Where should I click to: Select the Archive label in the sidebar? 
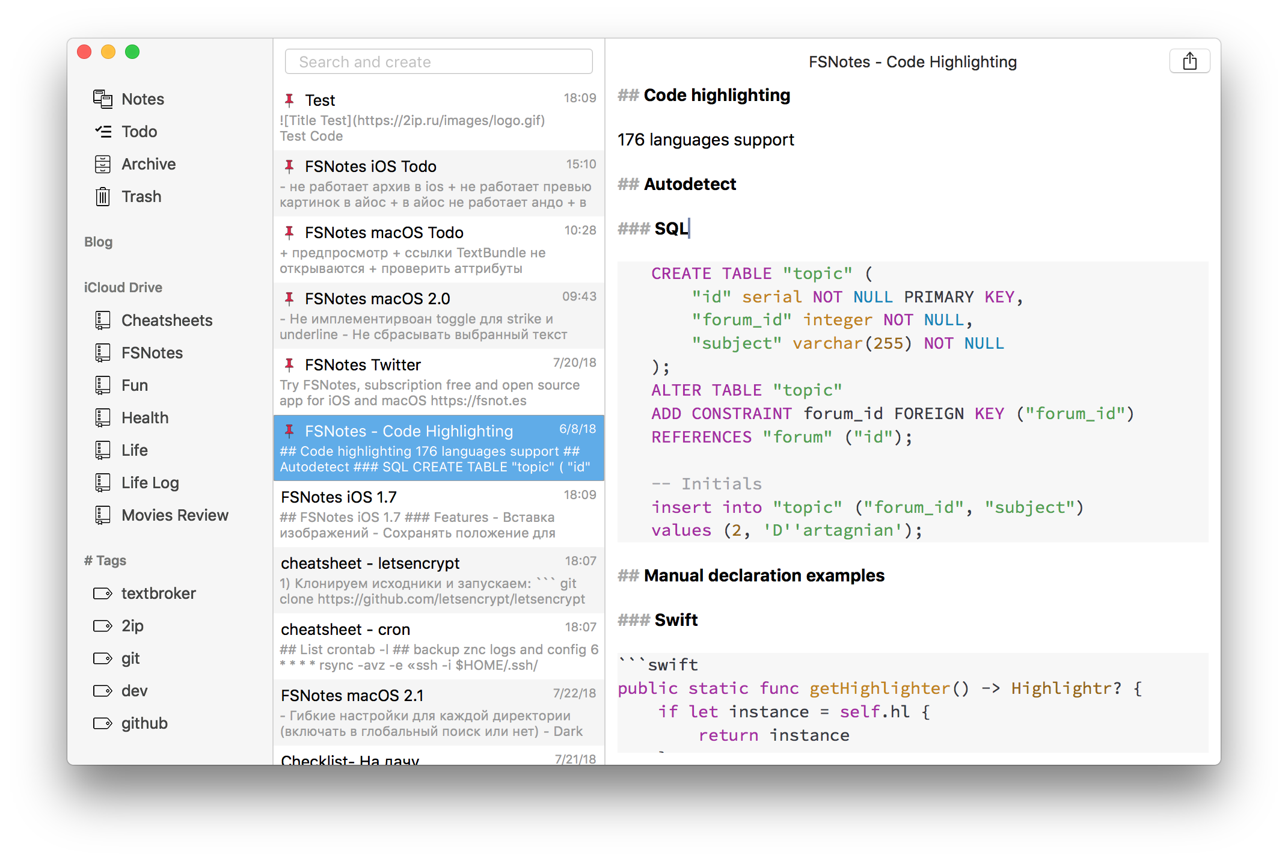click(x=149, y=164)
